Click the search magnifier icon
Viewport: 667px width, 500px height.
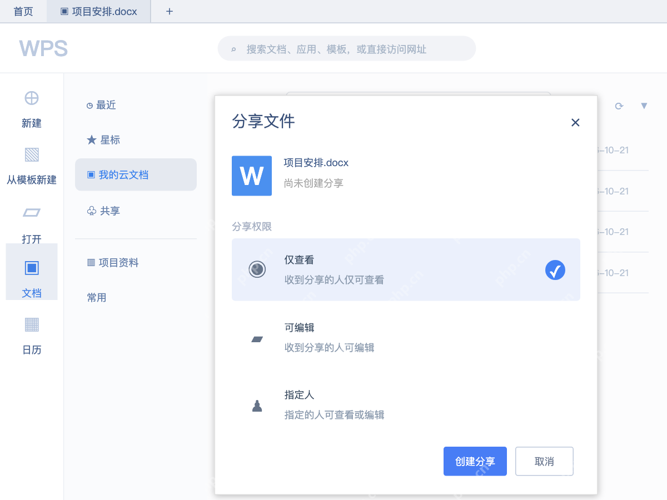tap(234, 49)
